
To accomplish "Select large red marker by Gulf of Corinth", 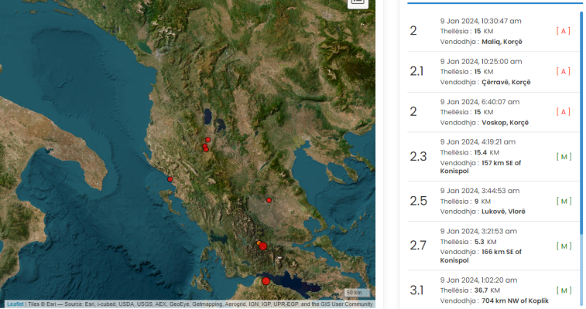I will point(266,281).
